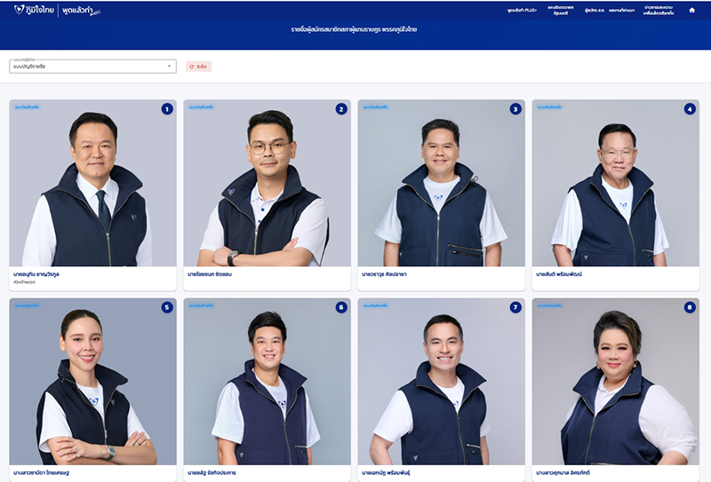Image resolution: width=711 pixels, height=482 pixels.
Task: Open the candidate type dropdown
Action: pos(92,67)
